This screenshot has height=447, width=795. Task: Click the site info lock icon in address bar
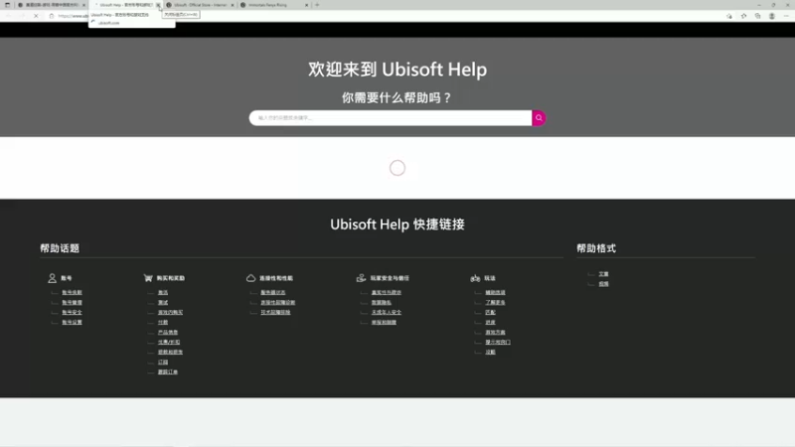pos(52,16)
